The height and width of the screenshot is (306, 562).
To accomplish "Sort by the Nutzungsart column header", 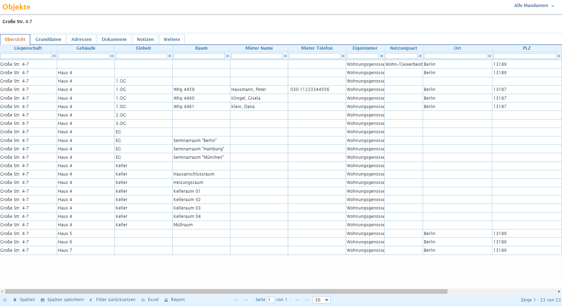I will coord(403,48).
